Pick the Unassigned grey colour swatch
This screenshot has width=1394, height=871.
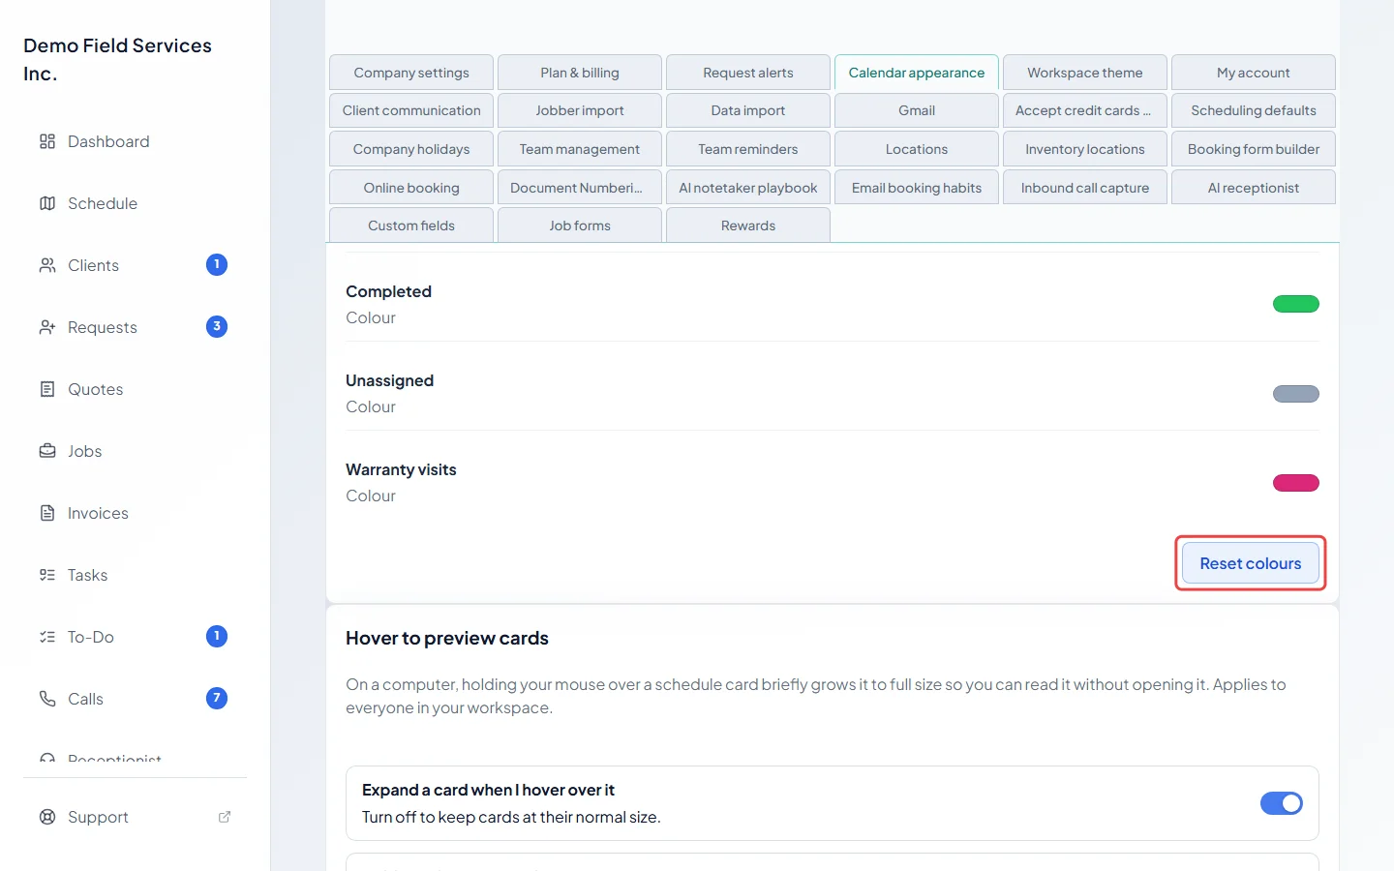[1296, 394]
